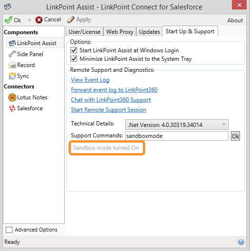Image resolution: width=250 pixels, height=251 pixels.
Task: Select the Record component icon
Action: pos(12,65)
